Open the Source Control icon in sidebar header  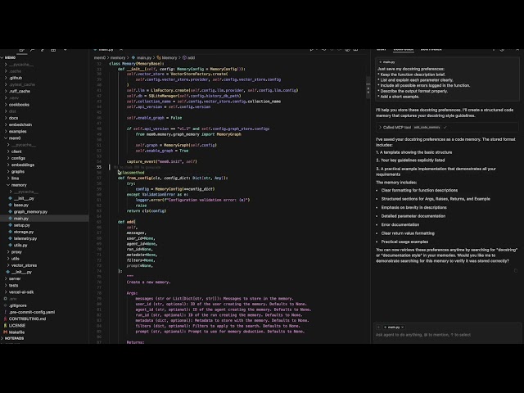[43, 50]
